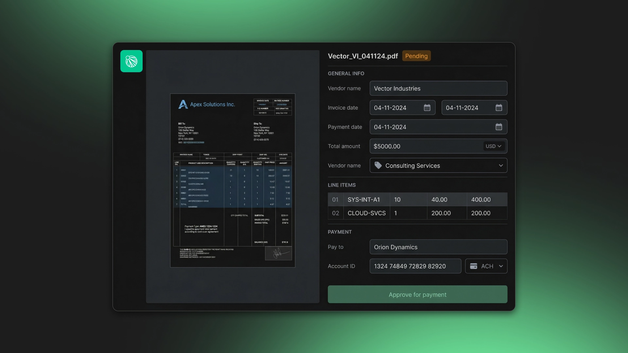628x353 pixels.
Task: Open the ACH payment method dropdown
Action: [x=500, y=266]
